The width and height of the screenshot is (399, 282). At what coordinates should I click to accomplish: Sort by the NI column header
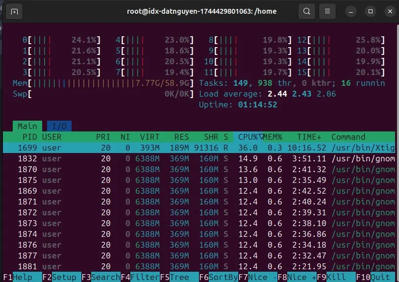[x=125, y=137]
